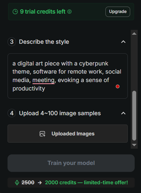Click the arrow icon between 2500 and 2000 credits
The image size is (141, 193).
(40, 182)
